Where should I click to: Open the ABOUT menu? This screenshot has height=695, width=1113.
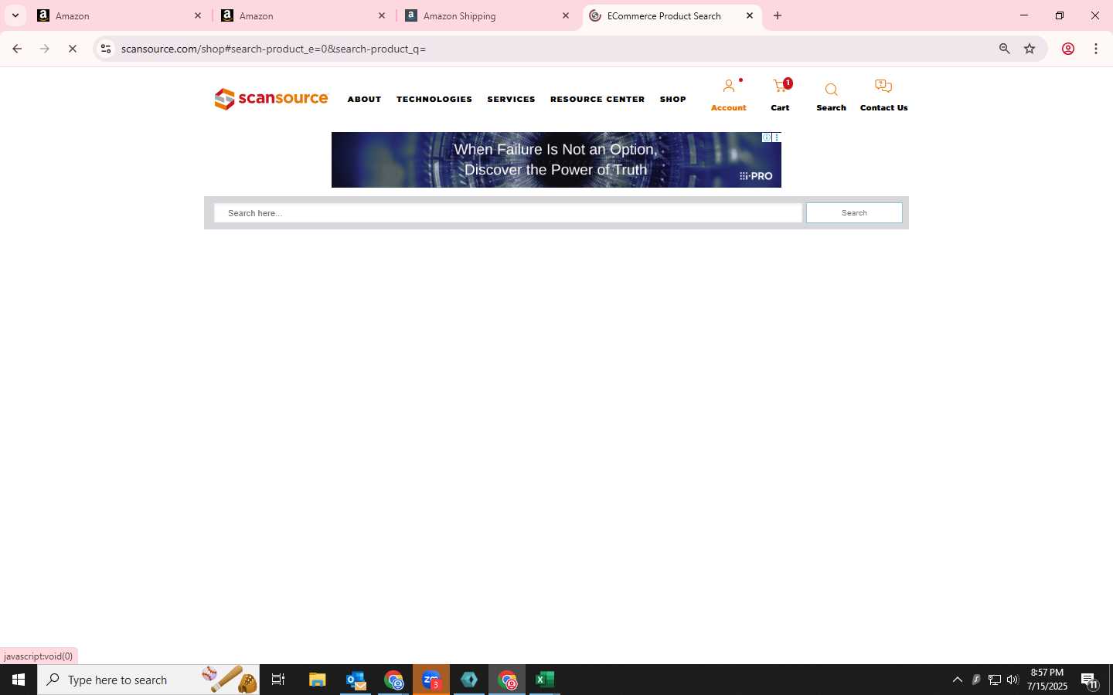(364, 99)
